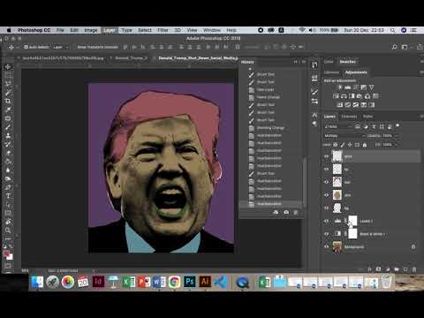Open the Layer menu

(x=110, y=30)
